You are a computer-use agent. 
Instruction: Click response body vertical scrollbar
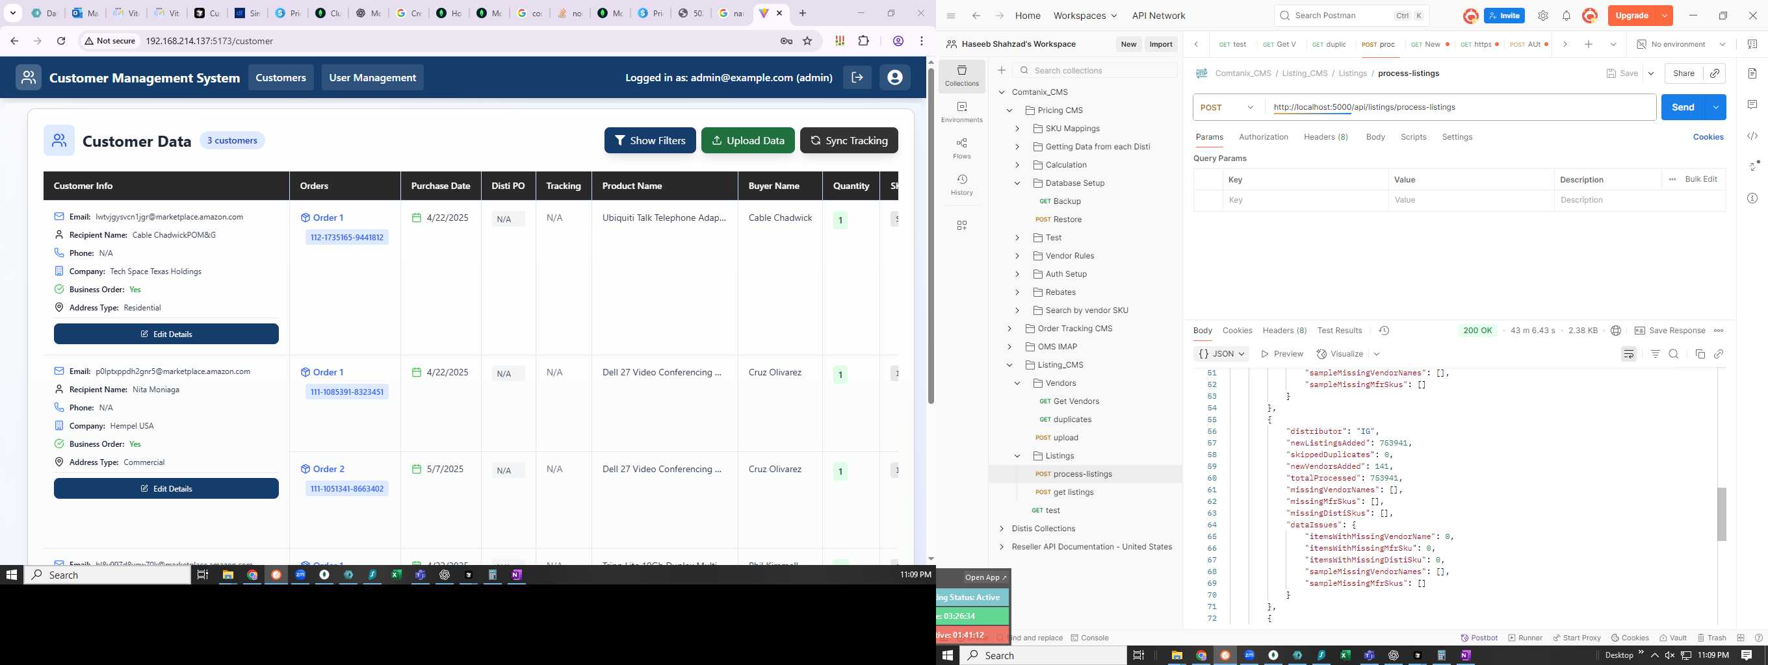[x=1721, y=514]
